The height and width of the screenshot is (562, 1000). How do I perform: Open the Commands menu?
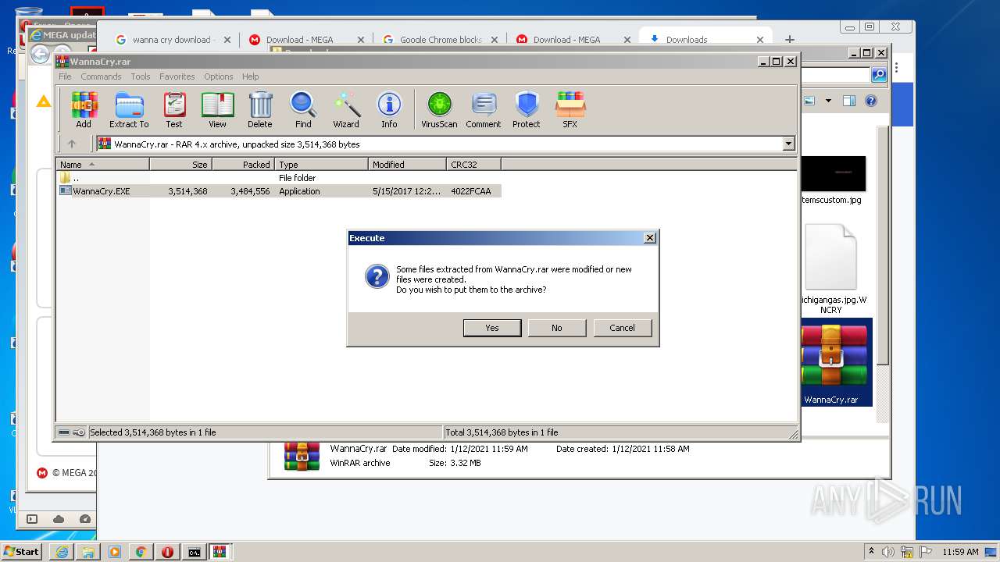(101, 76)
